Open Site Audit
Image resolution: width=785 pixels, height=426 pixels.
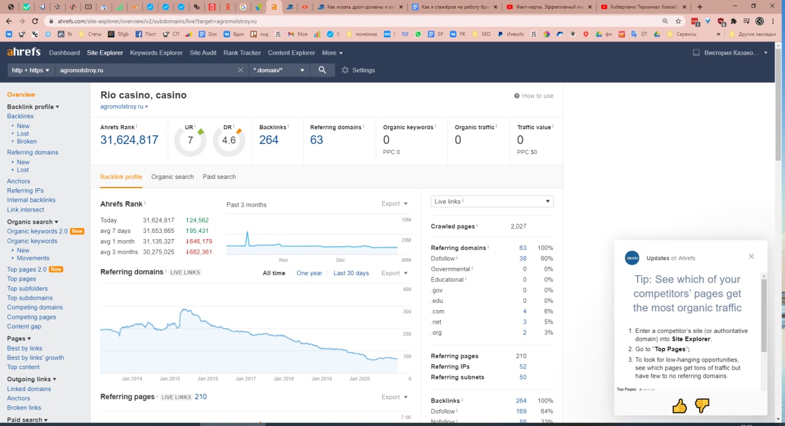(x=203, y=53)
